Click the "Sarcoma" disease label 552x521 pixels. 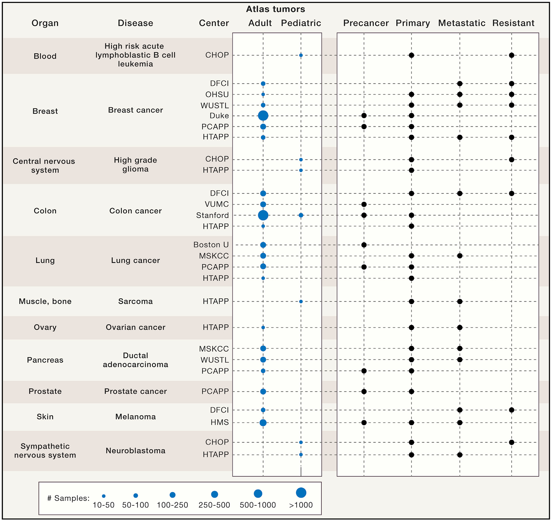click(135, 301)
